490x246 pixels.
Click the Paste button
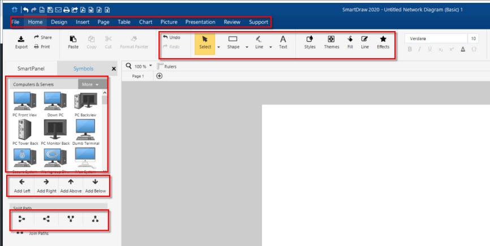point(73,43)
